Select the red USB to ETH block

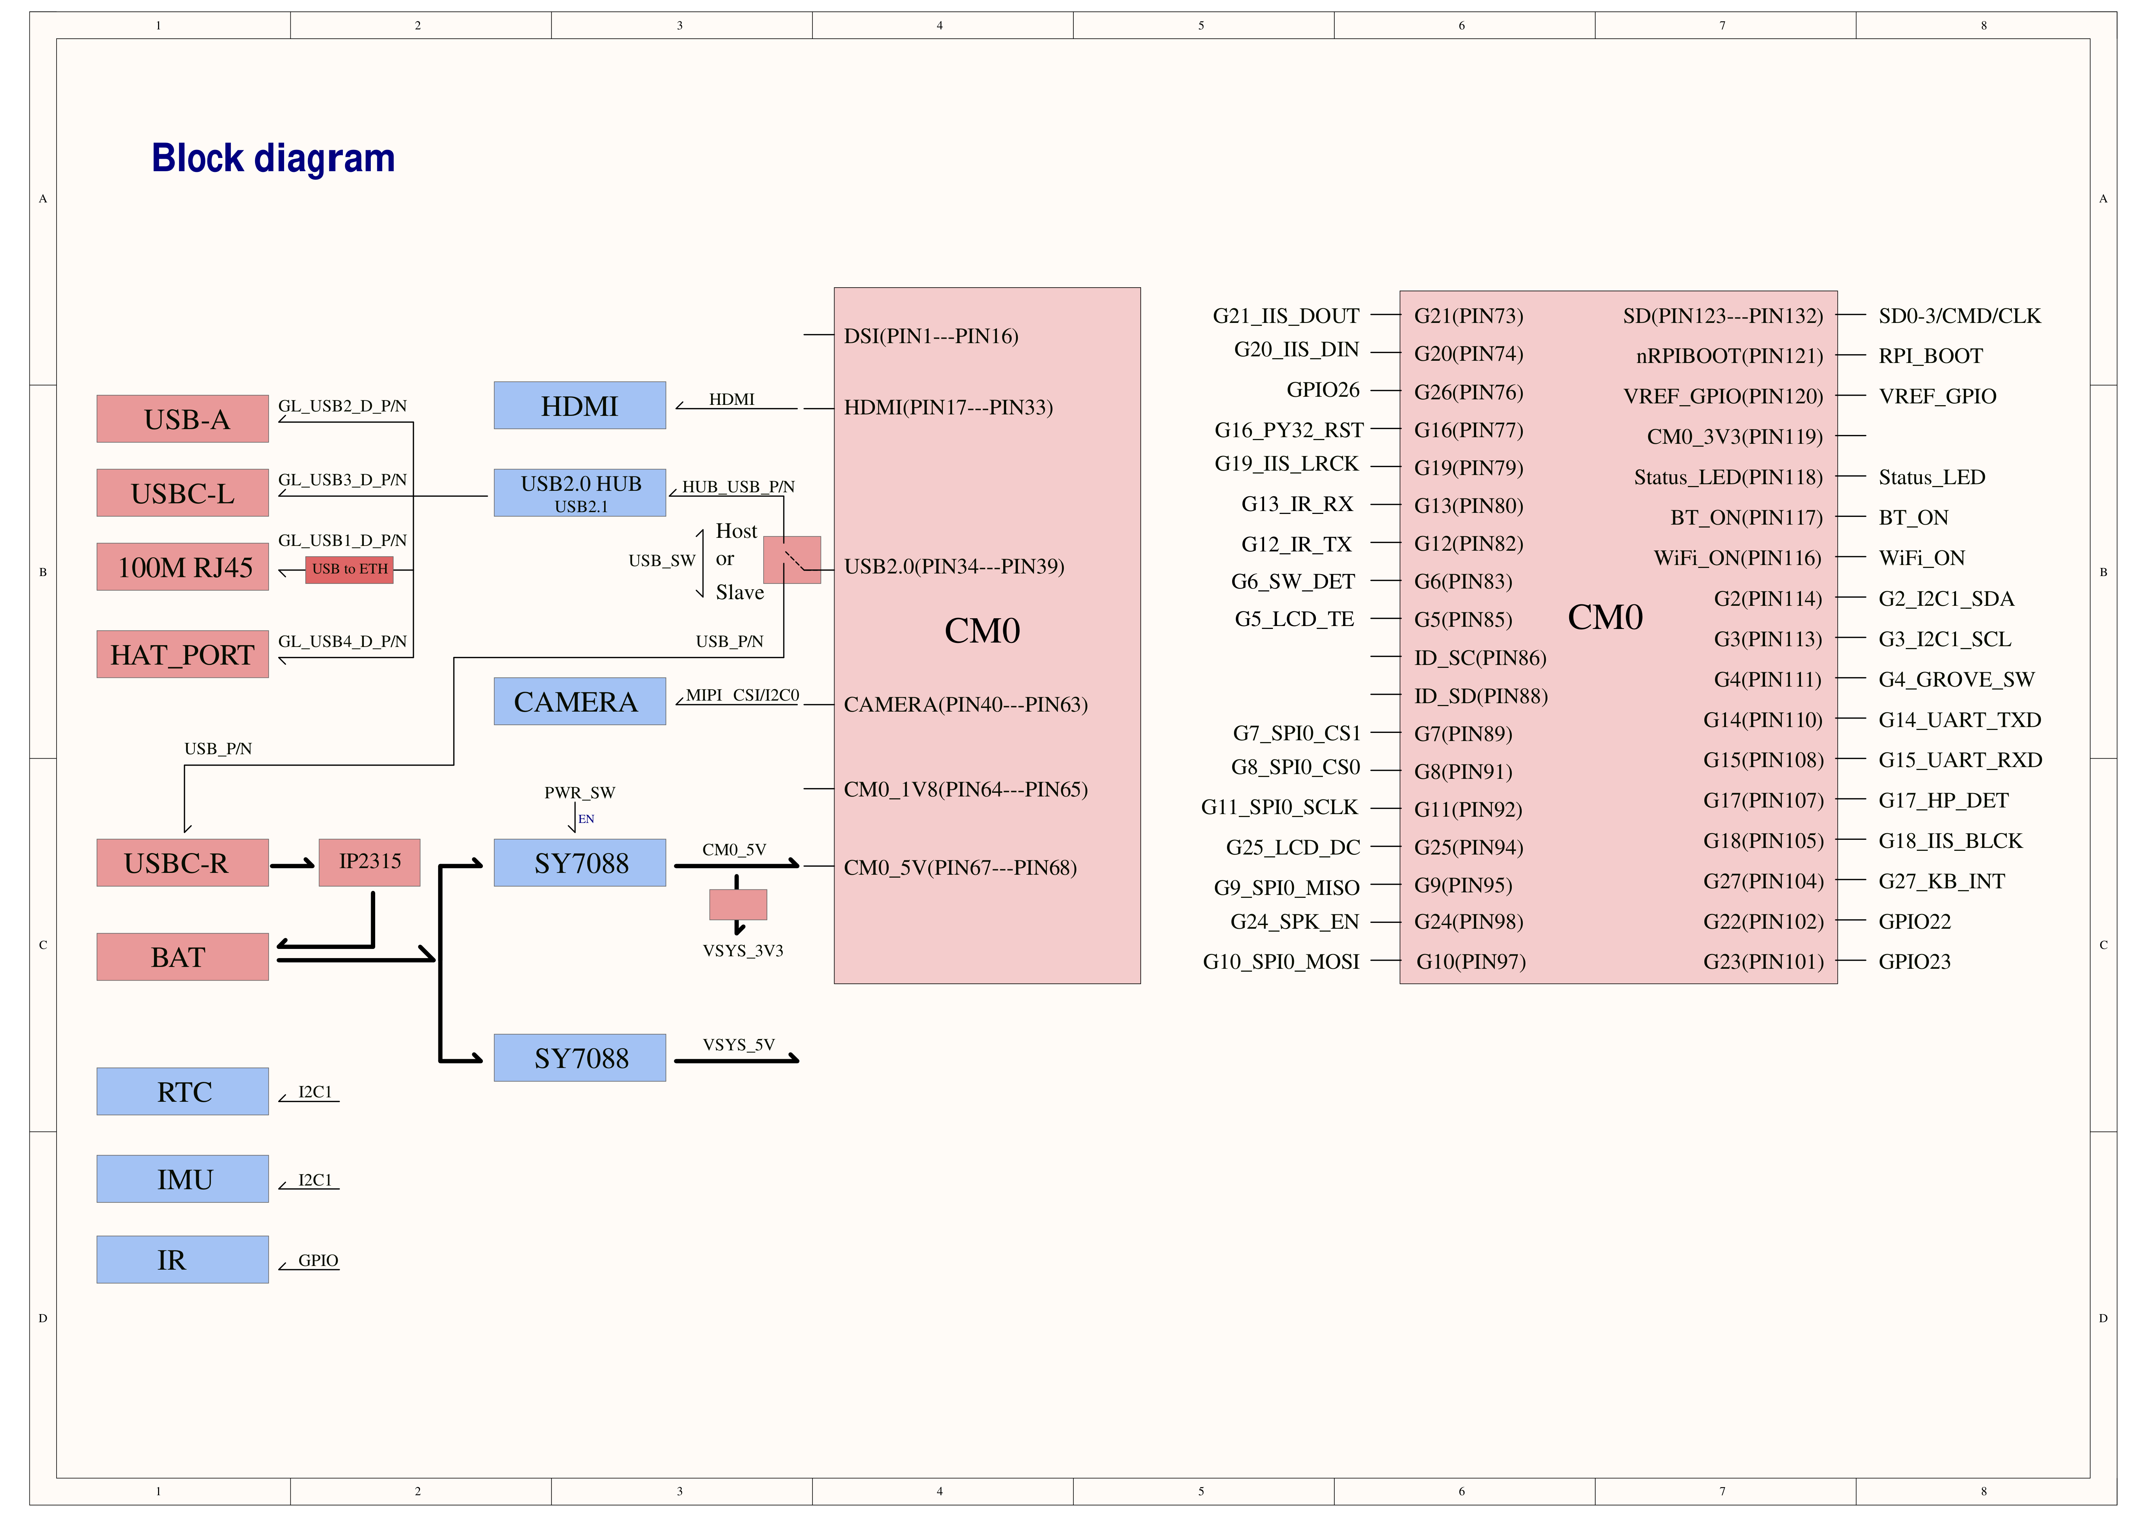349,569
